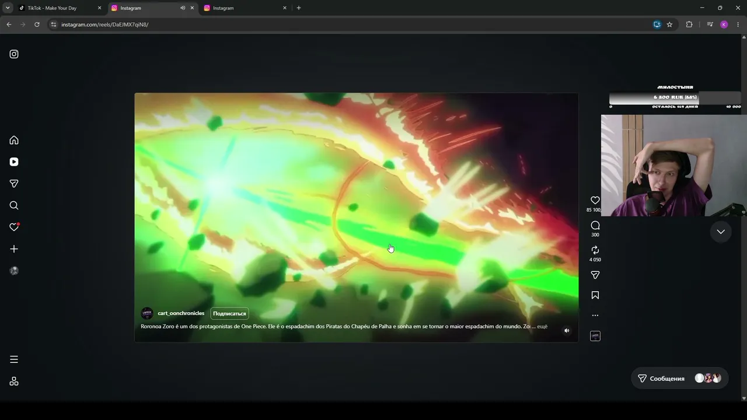Bookmark this page with the star icon
The width and height of the screenshot is (747, 420).
point(669,24)
